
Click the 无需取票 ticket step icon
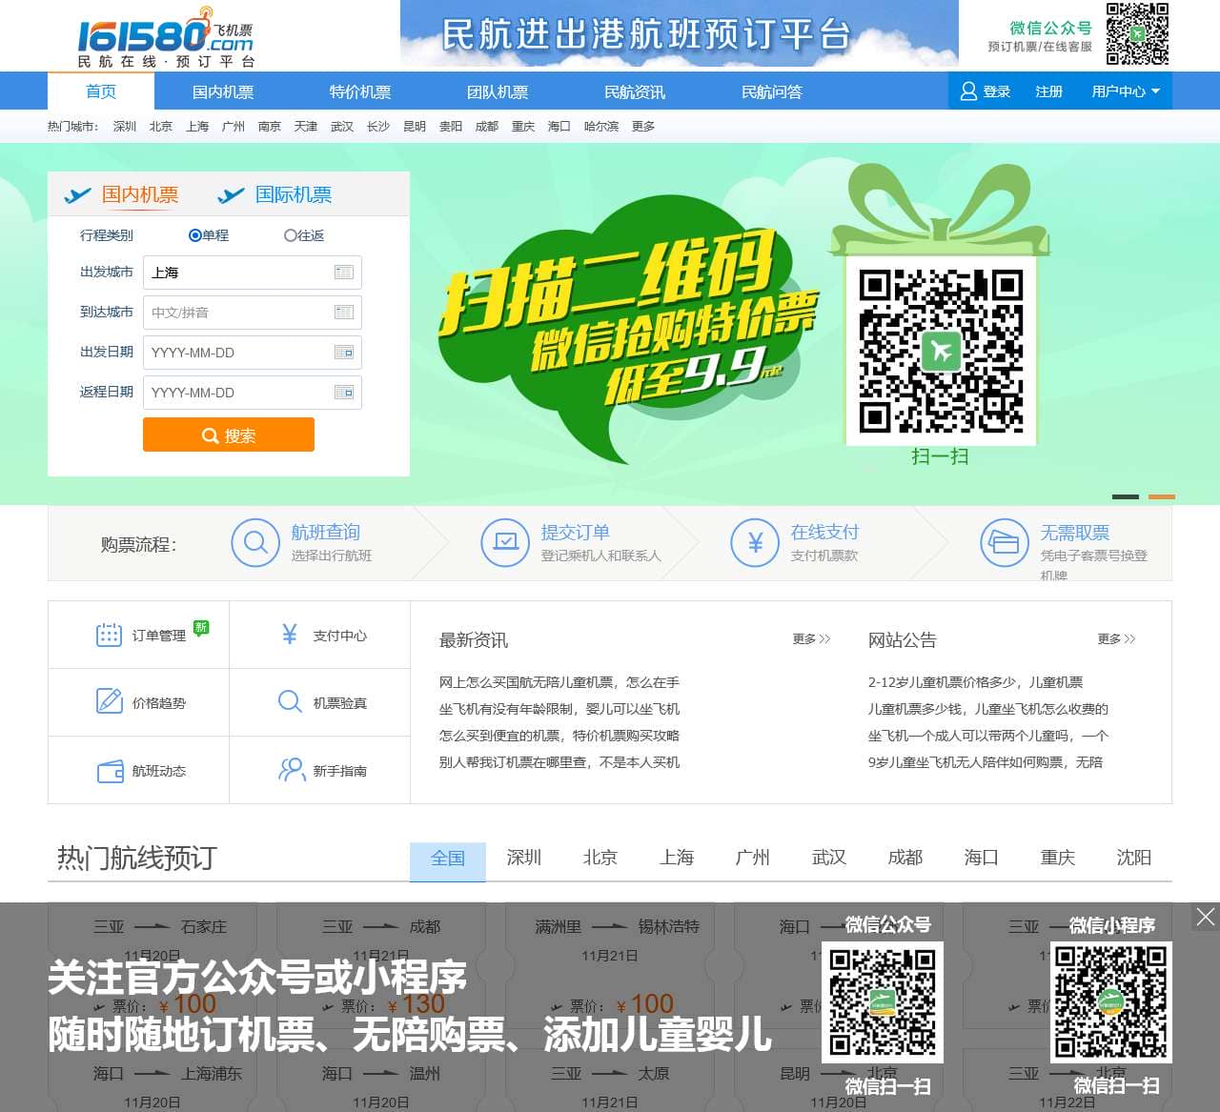pyautogui.click(x=1005, y=542)
